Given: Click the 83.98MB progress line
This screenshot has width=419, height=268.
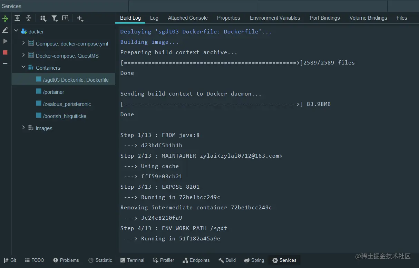Looking at the screenshot, I should coord(225,104).
